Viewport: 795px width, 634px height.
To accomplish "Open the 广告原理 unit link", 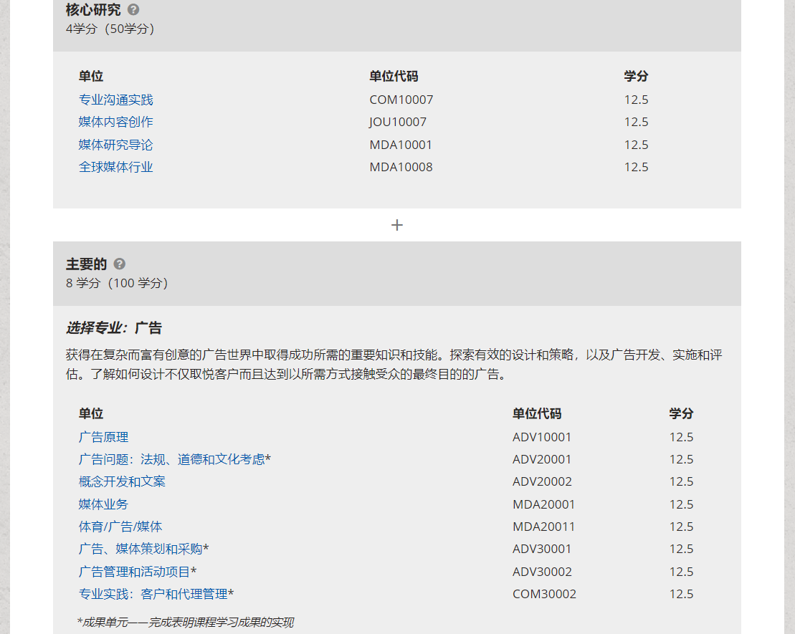I will point(103,437).
